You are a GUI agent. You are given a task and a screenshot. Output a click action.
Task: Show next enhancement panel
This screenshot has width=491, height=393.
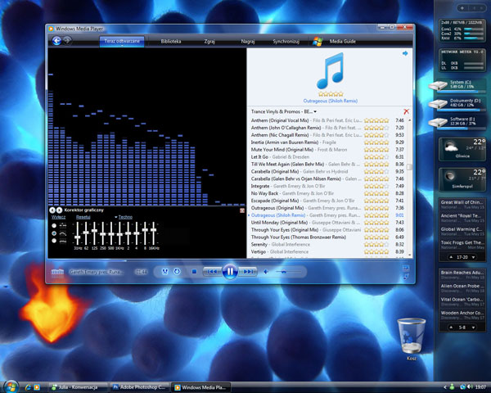tap(59, 210)
